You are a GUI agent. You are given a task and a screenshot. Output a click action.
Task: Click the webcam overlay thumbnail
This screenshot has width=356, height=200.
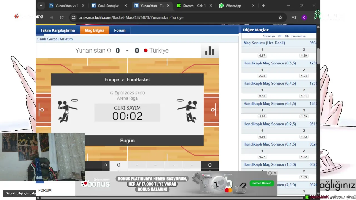point(43,157)
